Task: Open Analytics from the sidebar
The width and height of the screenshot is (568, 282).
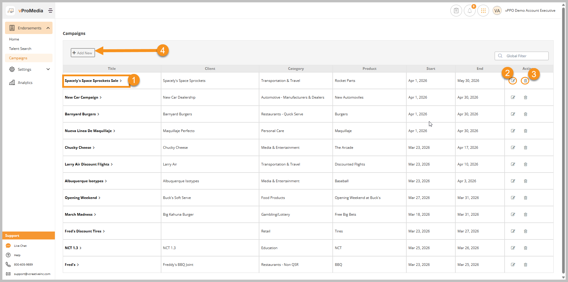Action: click(25, 83)
